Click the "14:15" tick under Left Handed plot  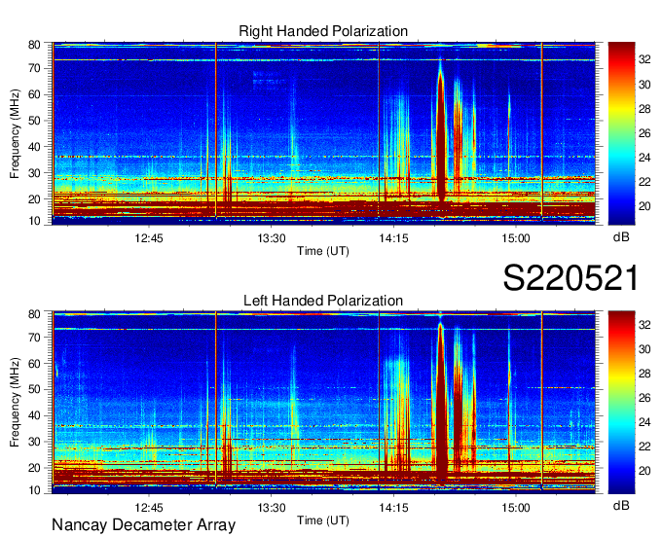click(x=393, y=508)
